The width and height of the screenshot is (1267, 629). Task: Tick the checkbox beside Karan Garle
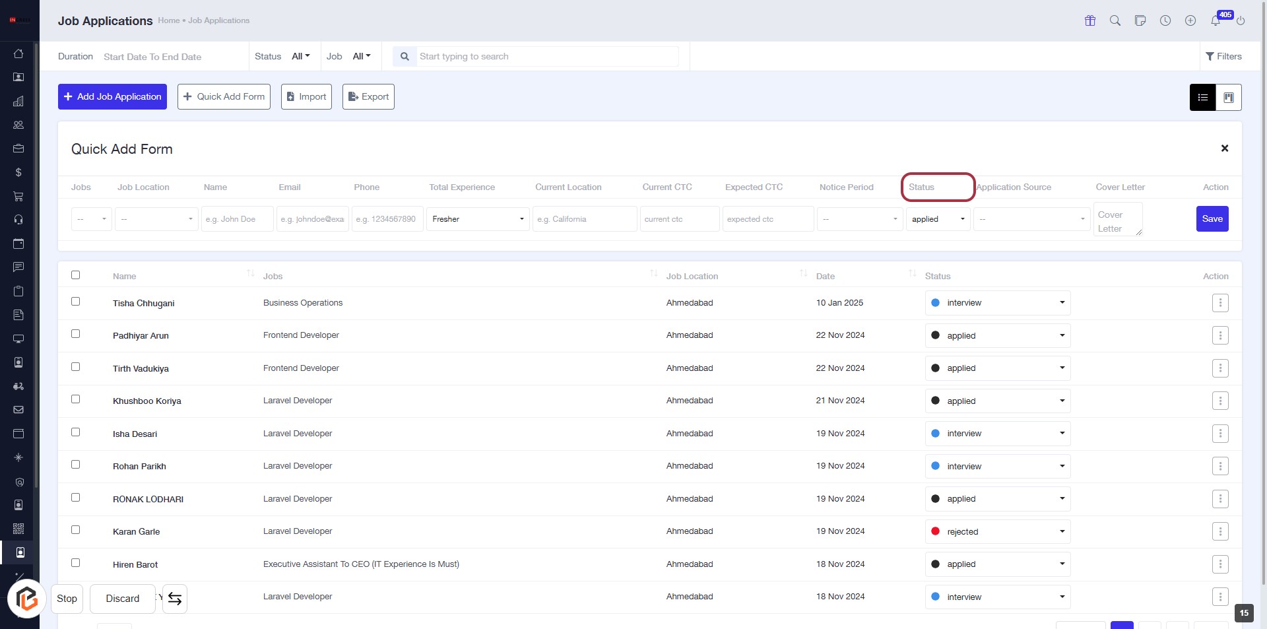[x=76, y=530]
